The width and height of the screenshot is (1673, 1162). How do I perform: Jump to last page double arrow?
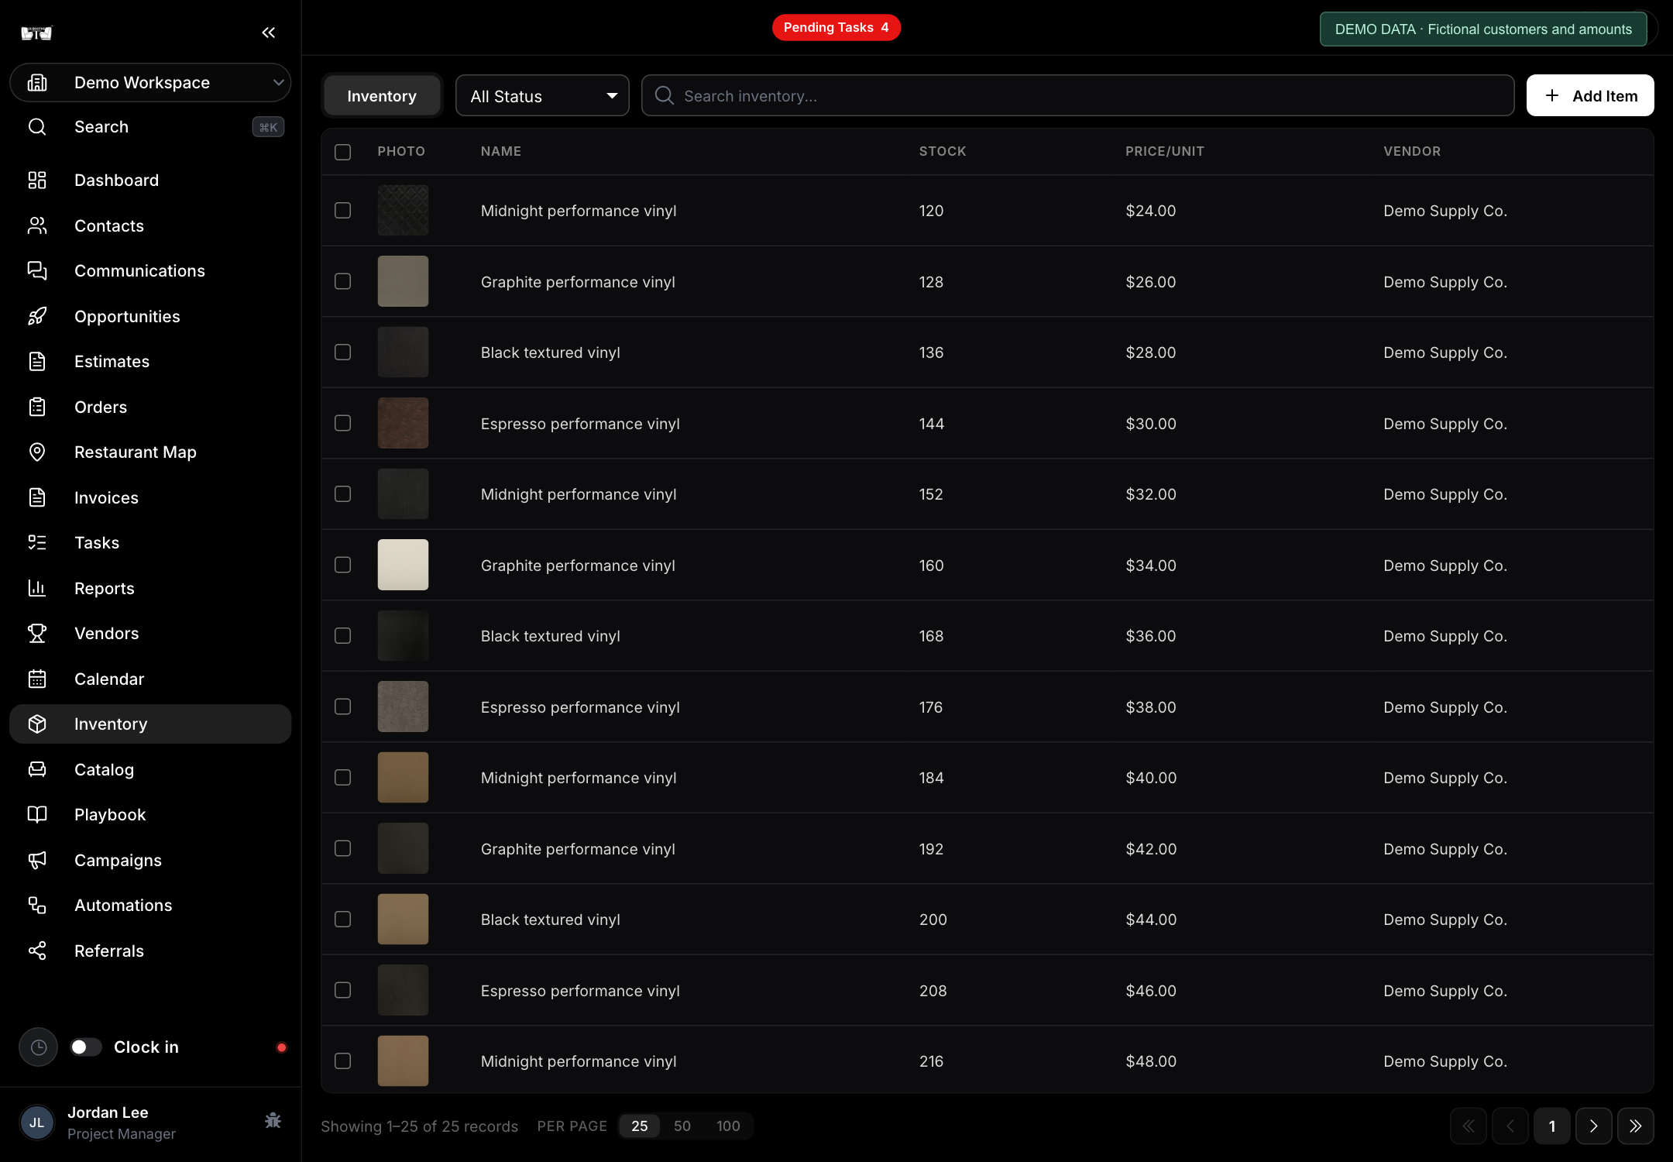[x=1635, y=1126]
